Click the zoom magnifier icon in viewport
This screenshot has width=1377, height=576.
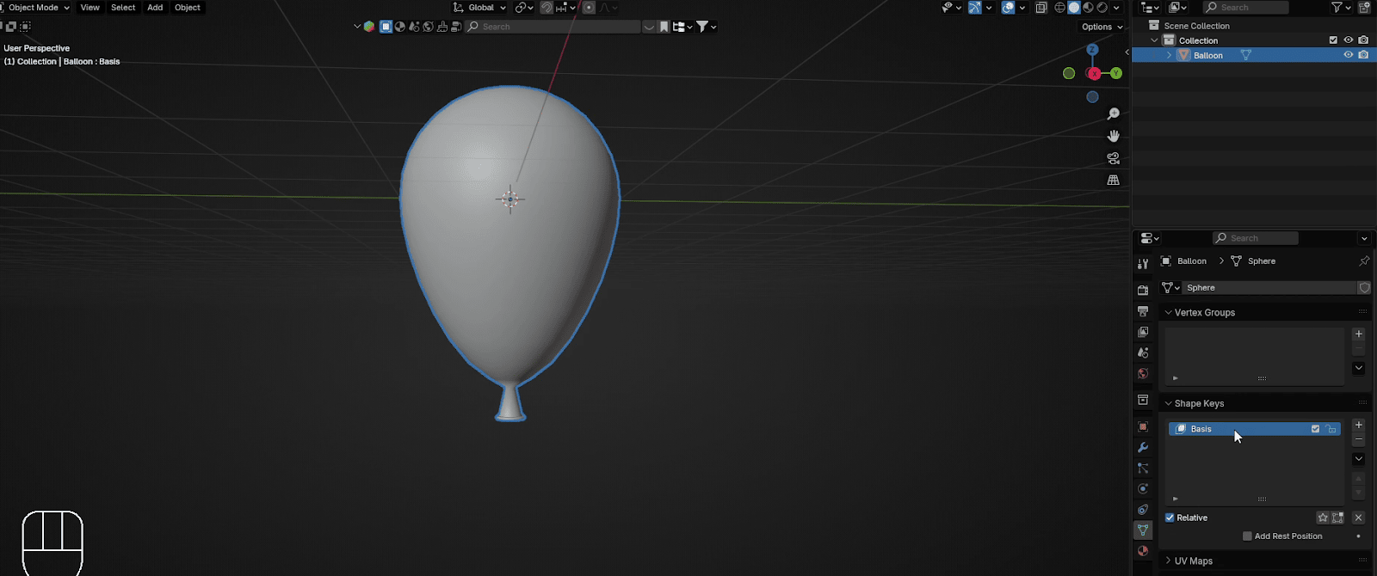1113,113
